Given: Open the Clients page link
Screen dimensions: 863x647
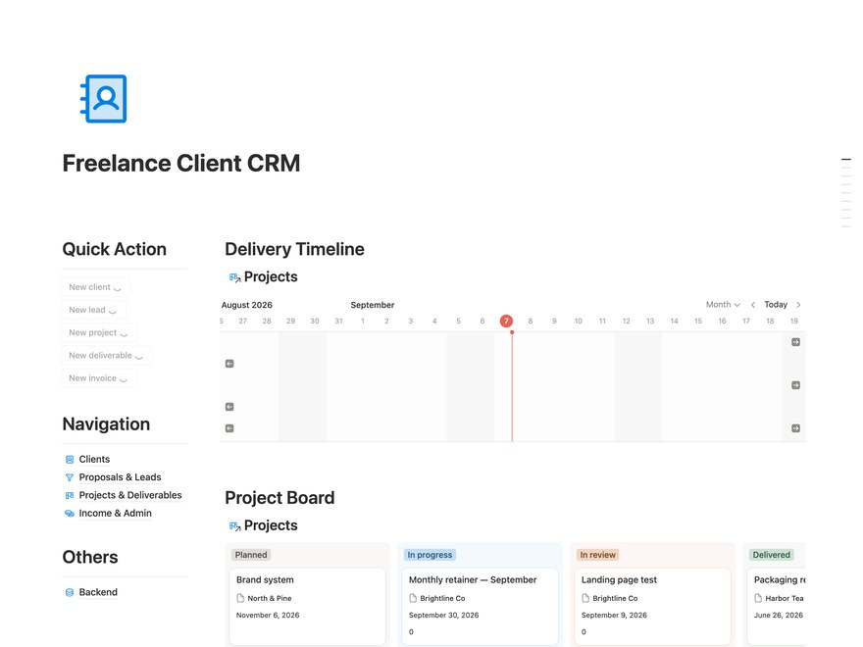Looking at the screenshot, I should pos(94,459).
